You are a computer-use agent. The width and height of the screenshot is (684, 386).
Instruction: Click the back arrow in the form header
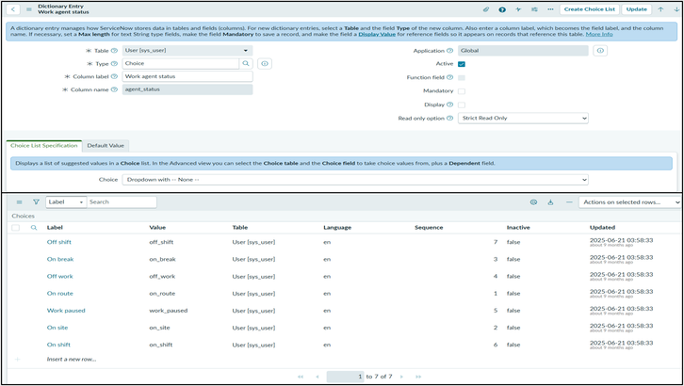point(13,9)
